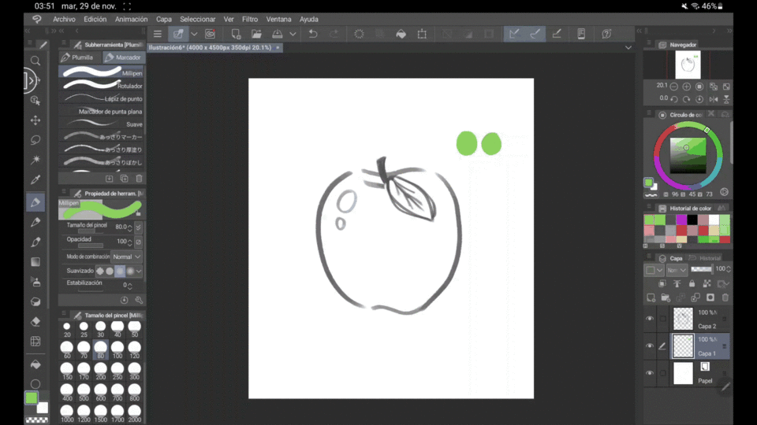
Task: Select the Lasso selection tool
Action: click(x=35, y=140)
